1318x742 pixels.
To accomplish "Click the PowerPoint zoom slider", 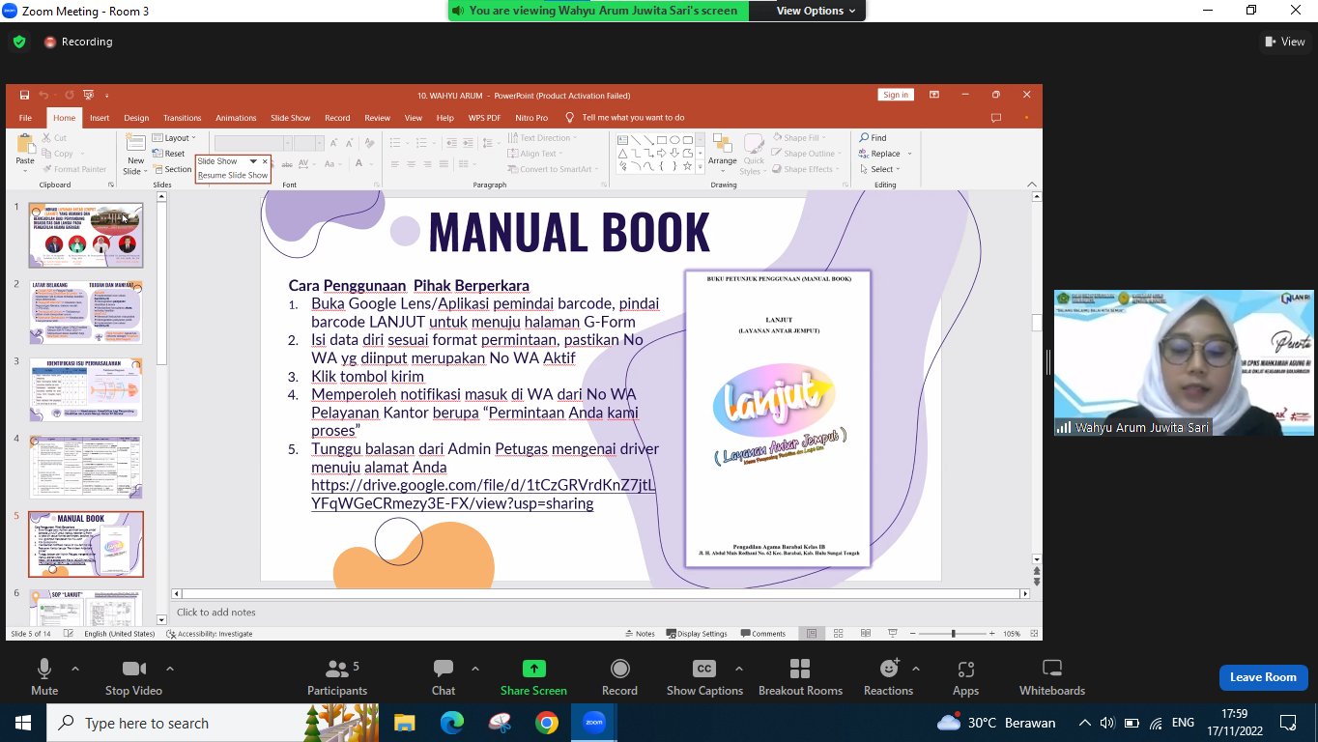I will tap(953, 634).
